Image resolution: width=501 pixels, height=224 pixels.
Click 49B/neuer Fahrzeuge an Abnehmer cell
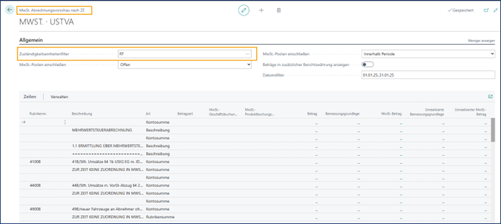click(107, 208)
